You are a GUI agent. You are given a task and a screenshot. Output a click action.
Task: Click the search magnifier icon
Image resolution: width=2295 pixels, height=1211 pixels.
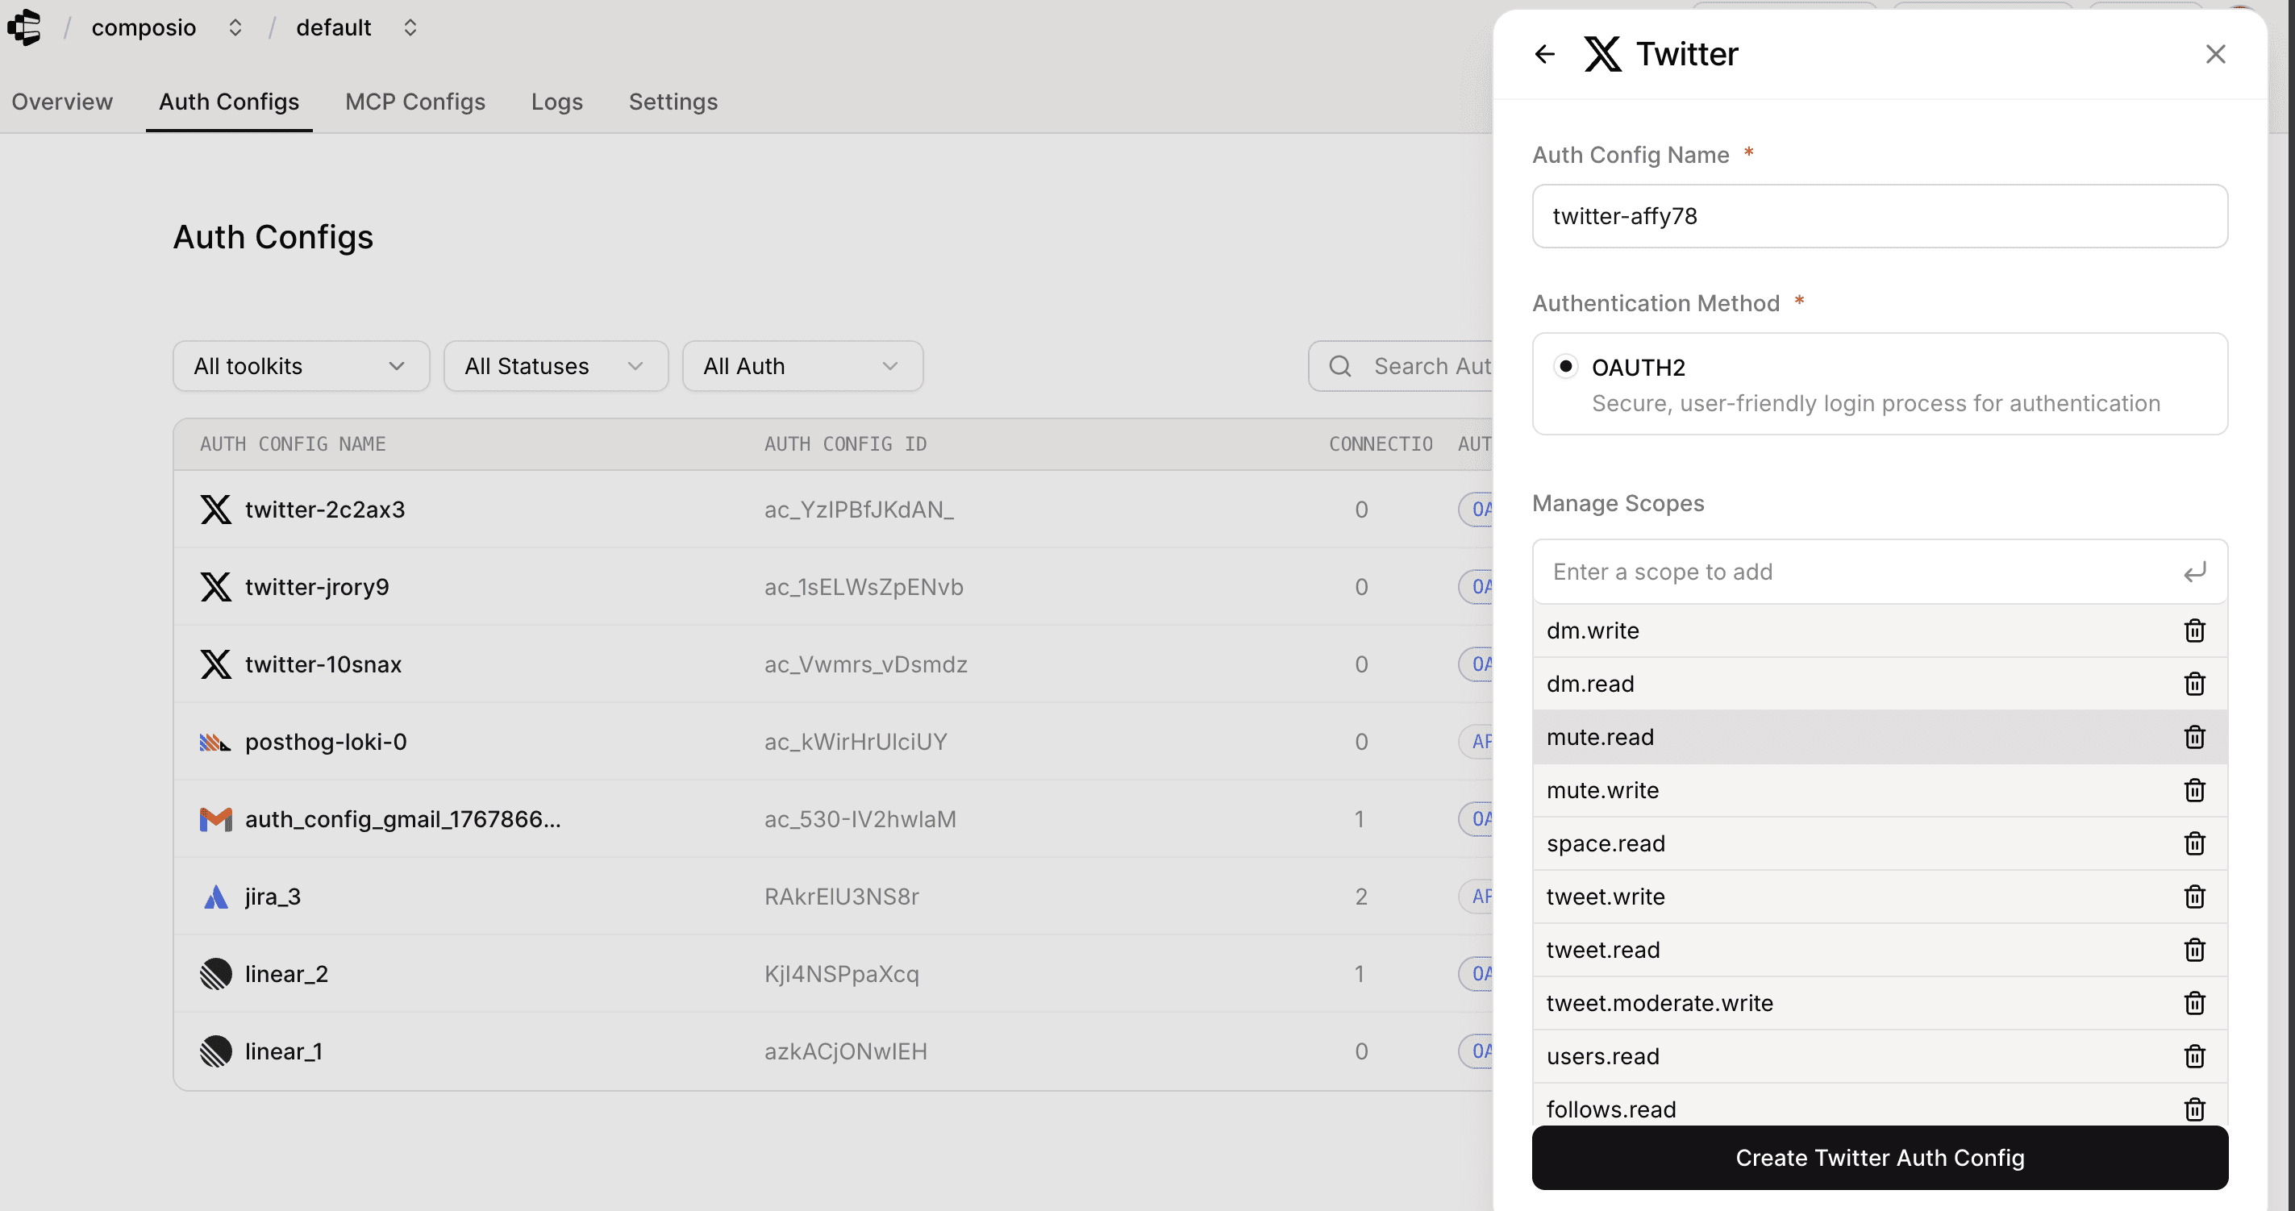point(1340,366)
